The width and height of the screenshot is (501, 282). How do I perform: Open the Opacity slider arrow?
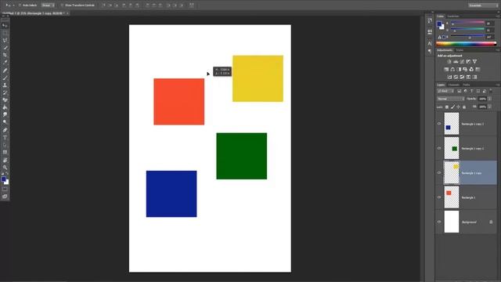click(x=489, y=99)
